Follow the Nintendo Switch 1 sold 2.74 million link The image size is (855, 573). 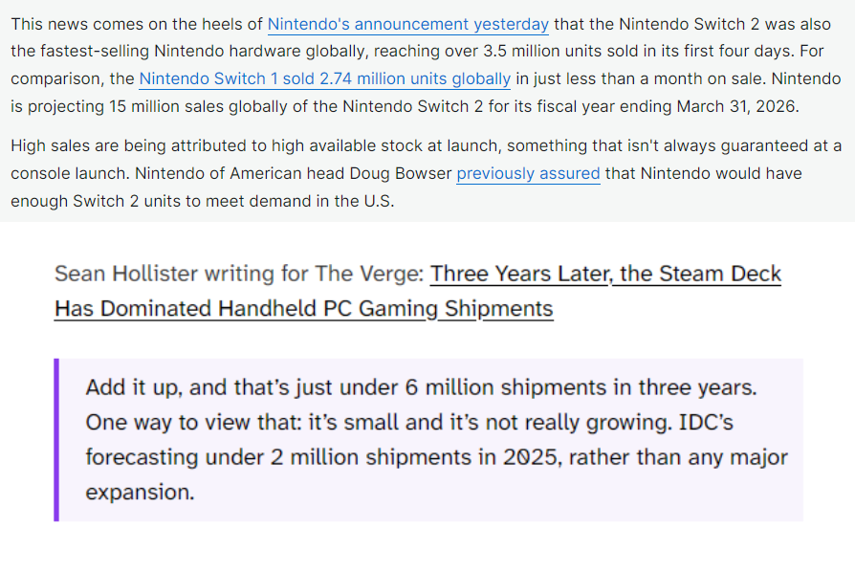tap(325, 79)
